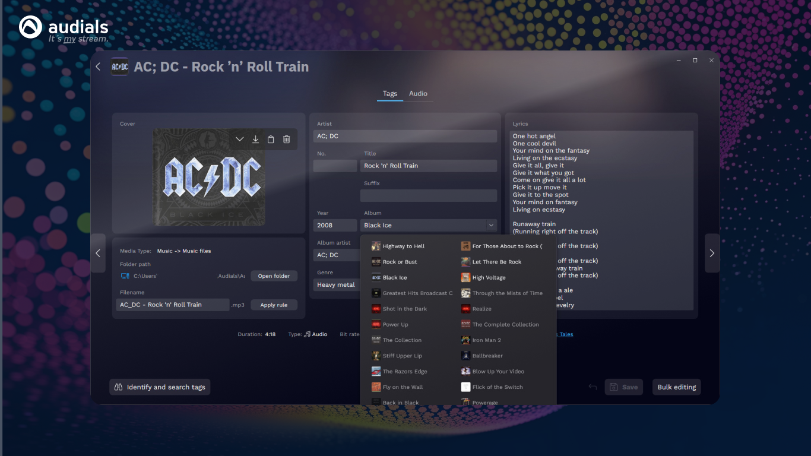
Task: Switch to the Audio tab
Action: click(418, 93)
